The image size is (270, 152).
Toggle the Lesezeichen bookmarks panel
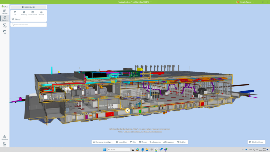pos(121,142)
